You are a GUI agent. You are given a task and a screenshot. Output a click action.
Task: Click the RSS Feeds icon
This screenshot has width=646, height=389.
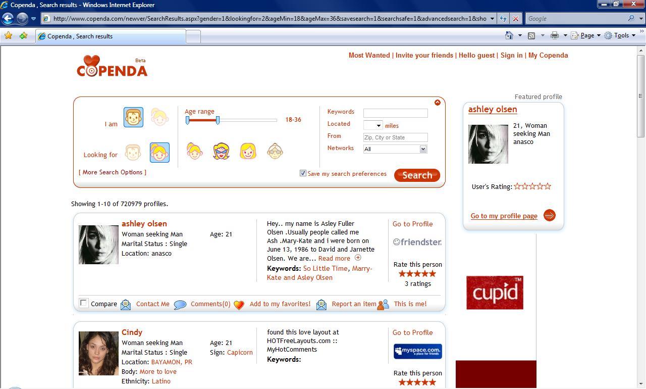pos(531,35)
